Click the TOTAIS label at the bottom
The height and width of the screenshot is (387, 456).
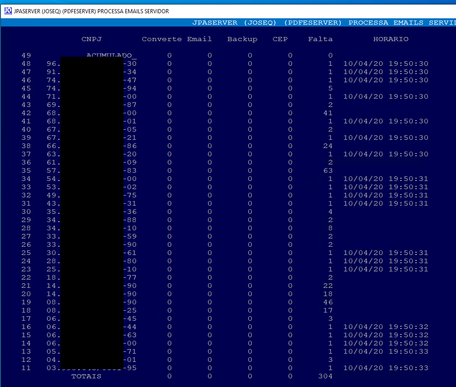coord(86,376)
